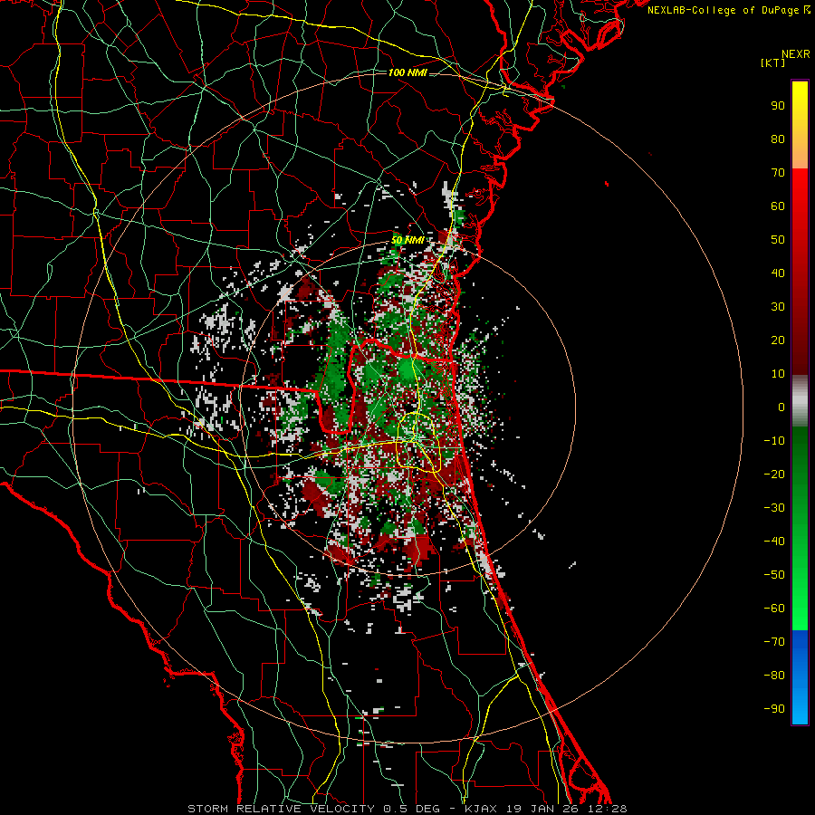Click the 20 value on the velocity scale
Image resolution: width=815 pixels, height=815 pixels.
[x=778, y=340]
